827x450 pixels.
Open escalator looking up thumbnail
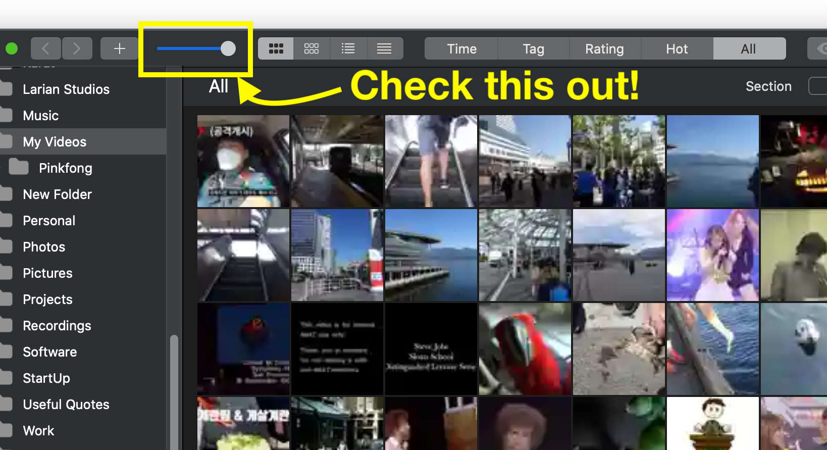(x=243, y=255)
